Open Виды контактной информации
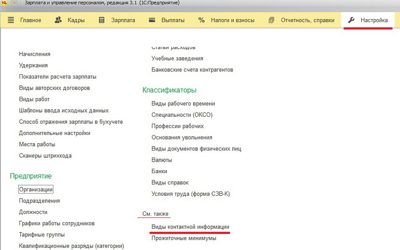400x250 pixels. click(x=190, y=226)
